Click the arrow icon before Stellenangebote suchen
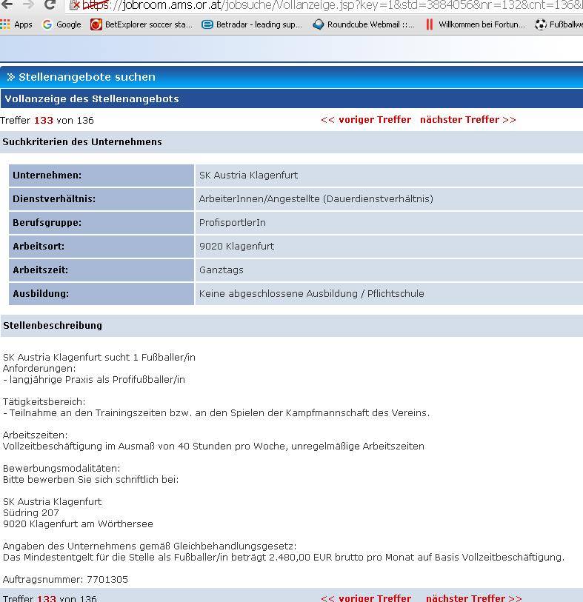The width and height of the screenshot is (583, 602). 11,77
